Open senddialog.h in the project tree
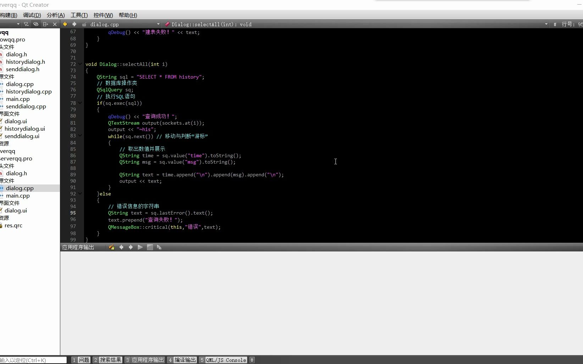 (22, 69)
